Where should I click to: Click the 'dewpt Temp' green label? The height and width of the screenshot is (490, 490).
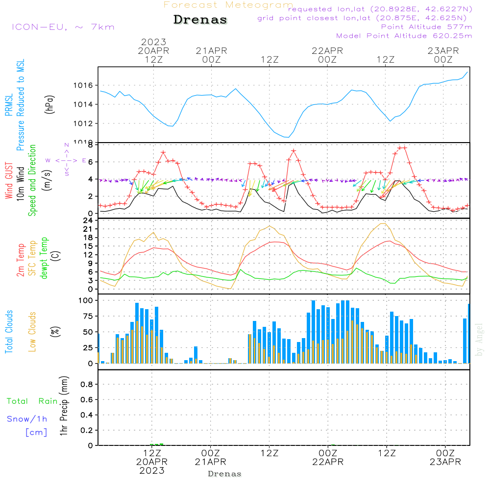pos(44,258)
